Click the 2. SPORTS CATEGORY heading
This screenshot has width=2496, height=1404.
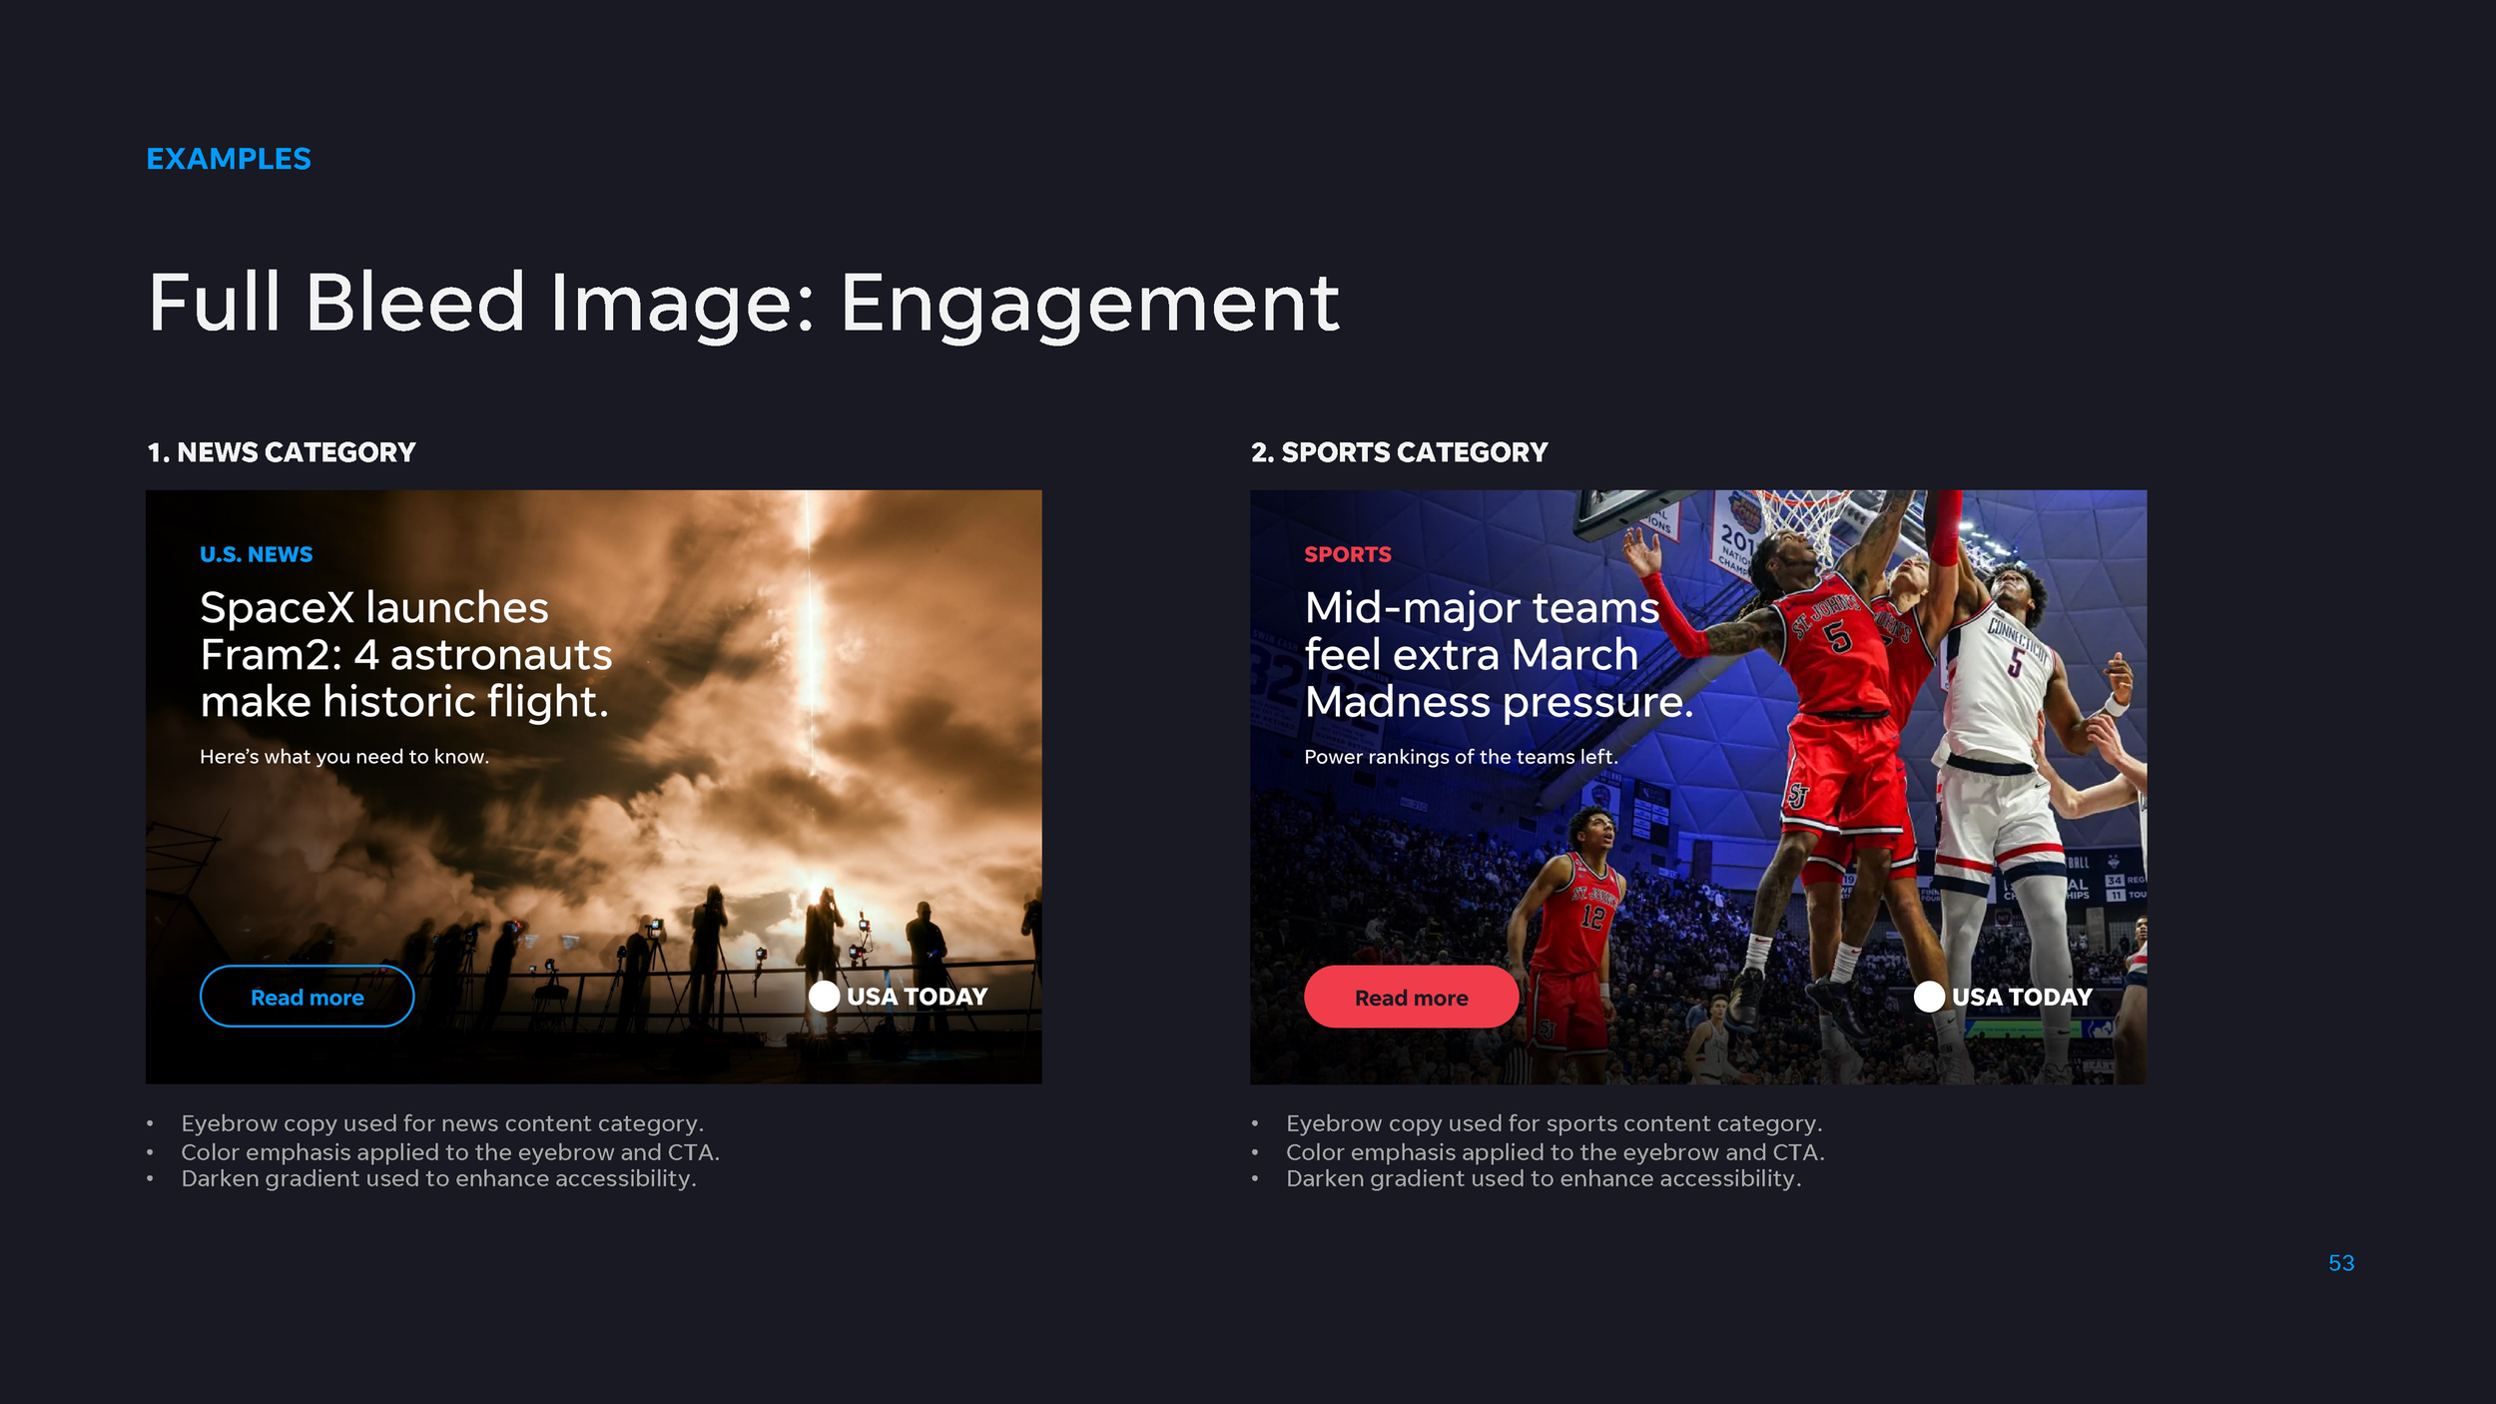coord(1398,452)
